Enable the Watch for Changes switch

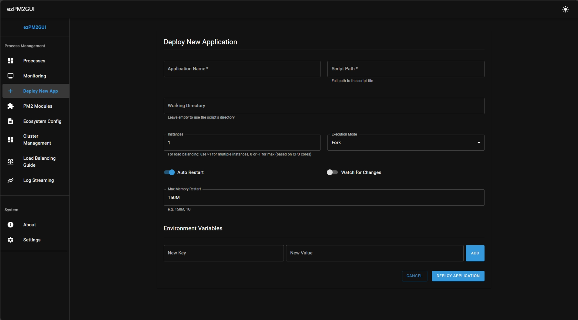[x=332, y=172]
